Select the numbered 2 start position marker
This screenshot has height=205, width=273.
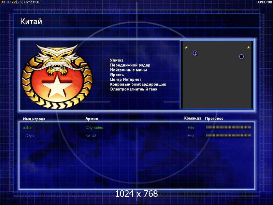[x=195, y=53]
